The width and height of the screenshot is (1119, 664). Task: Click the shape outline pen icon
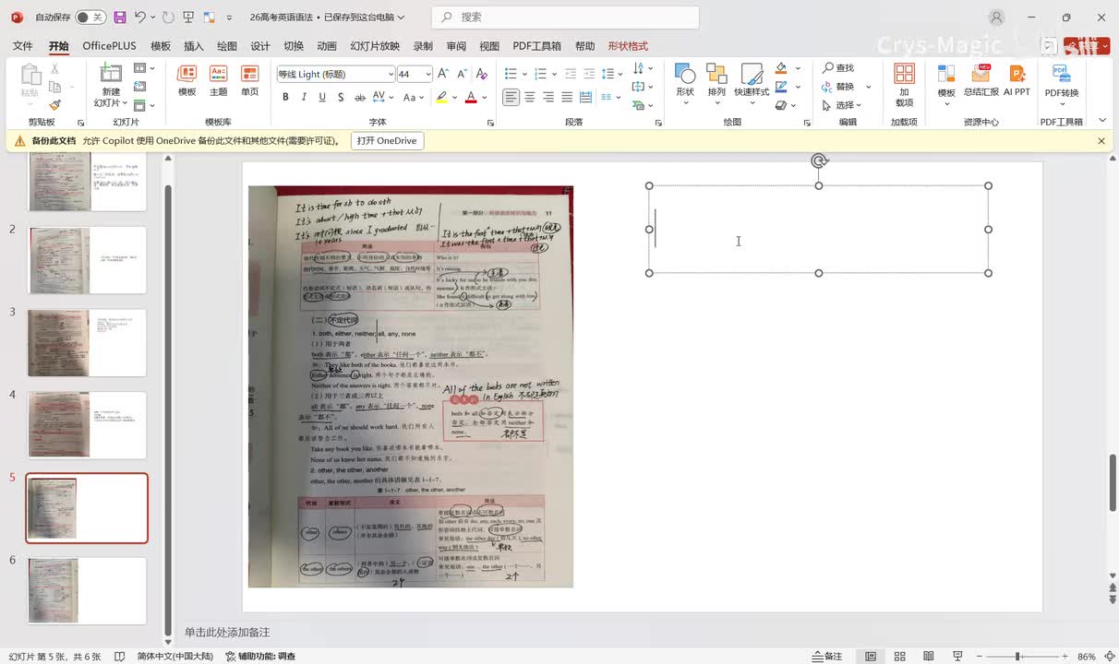pyautogui.click(x=781, y=87)
